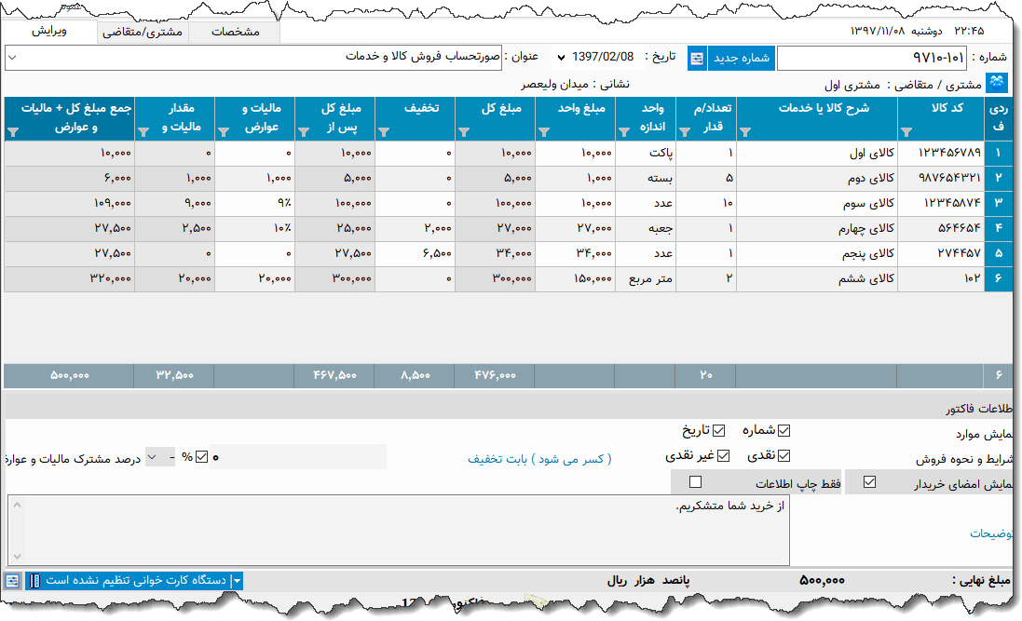This screenshot has width=1022, height=621.
Task: Switch to the مشخصات tab
Action: pos(235,31)
